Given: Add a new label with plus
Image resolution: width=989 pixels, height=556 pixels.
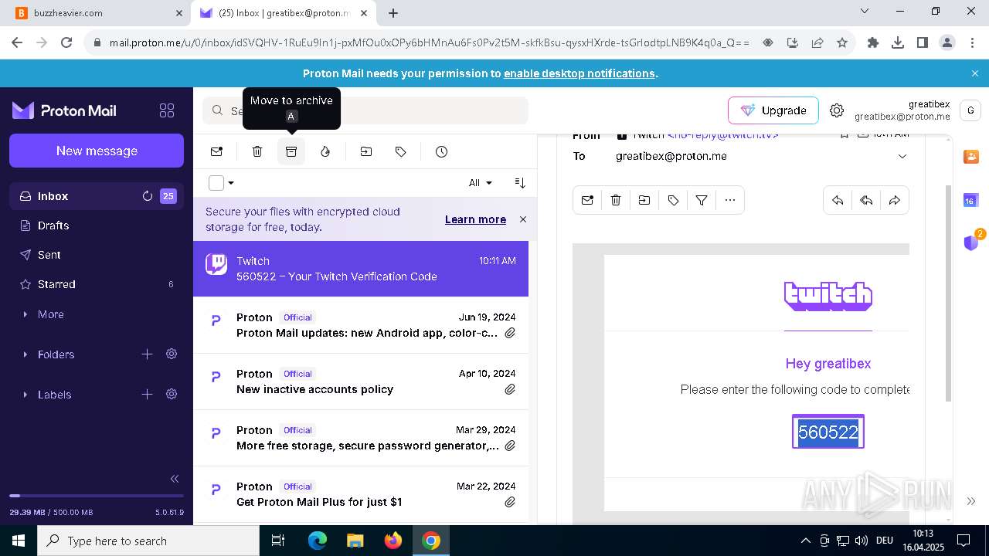Looking at the screenshot, I should point(147,394).
